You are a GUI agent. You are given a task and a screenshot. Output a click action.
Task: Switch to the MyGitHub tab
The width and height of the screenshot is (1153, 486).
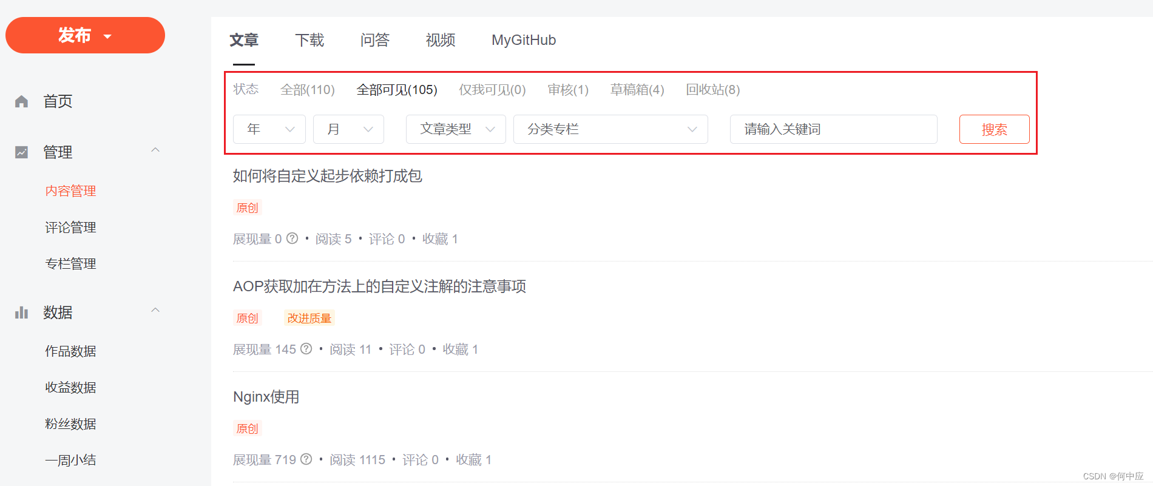coord(524,40)
